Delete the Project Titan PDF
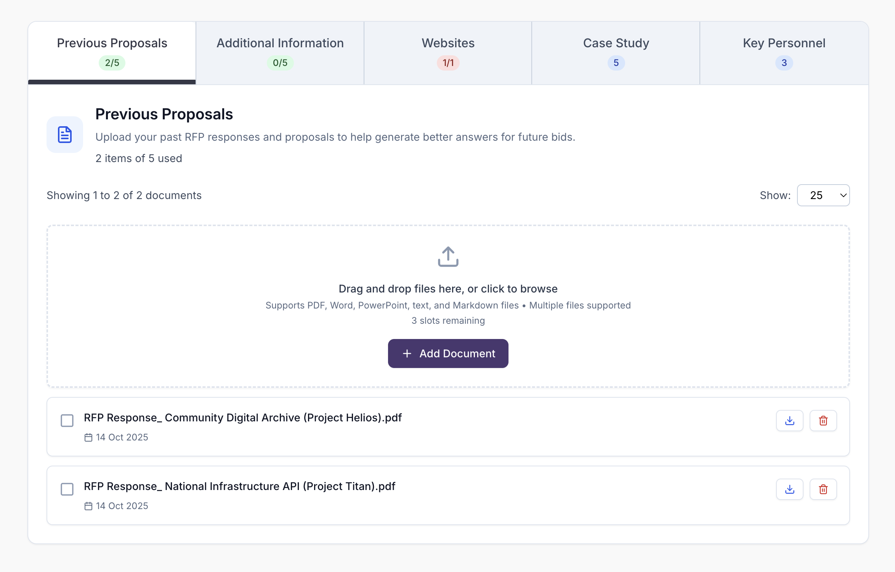The height and width of the screenshot is (572, 895). click(x=823, y=489)
